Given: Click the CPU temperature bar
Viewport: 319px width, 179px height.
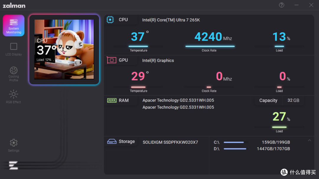Looking at the screenshot, I should click(x=138, y=46).
